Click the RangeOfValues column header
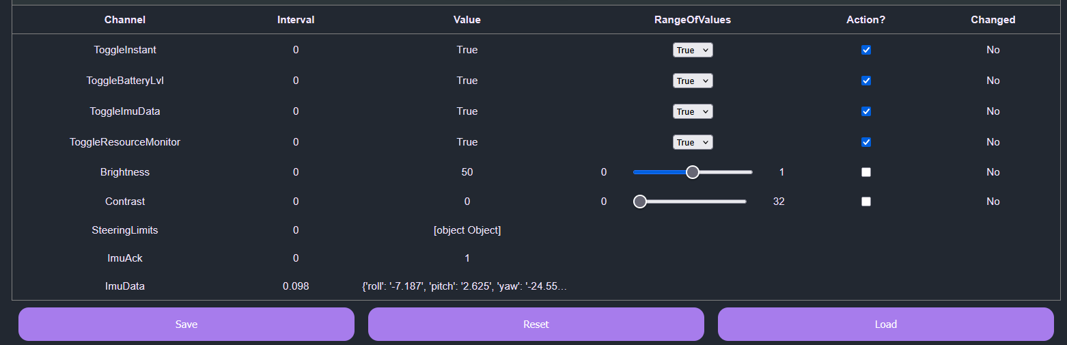This screenshot has width=1067, height=345. click(693, 20)
